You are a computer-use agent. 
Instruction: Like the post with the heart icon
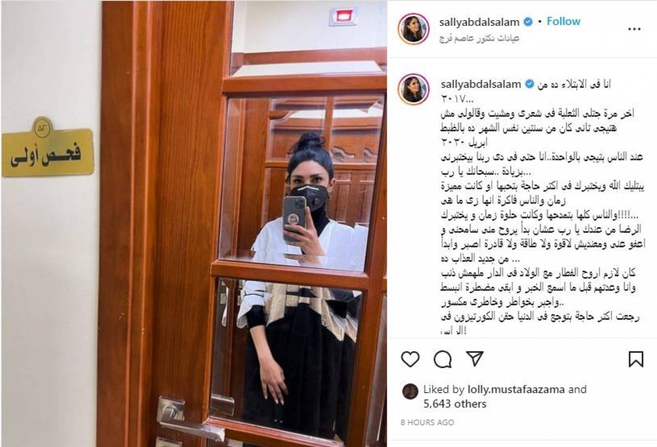[x=410, y=359]
